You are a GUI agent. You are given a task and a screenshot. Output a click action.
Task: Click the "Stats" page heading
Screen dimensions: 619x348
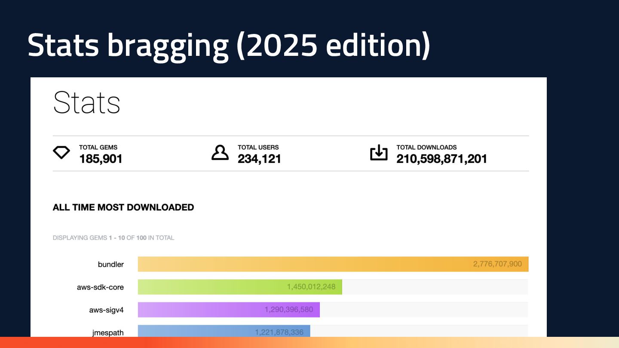[x=86, y=102]
